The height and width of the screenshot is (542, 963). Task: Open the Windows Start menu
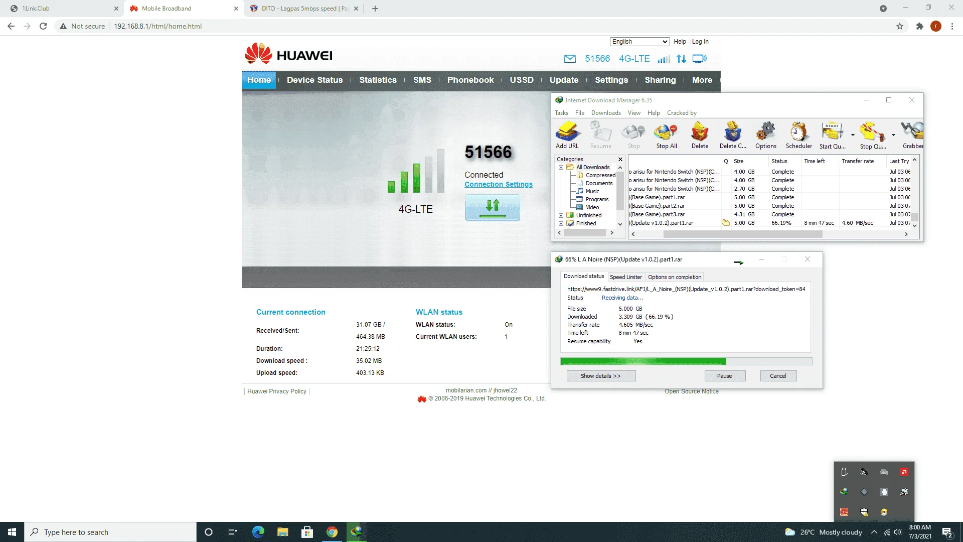12,532
